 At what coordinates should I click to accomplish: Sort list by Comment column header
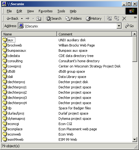point(94,34)
